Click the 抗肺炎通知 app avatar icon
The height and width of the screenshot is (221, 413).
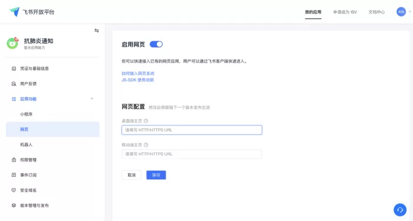(12, 43)
